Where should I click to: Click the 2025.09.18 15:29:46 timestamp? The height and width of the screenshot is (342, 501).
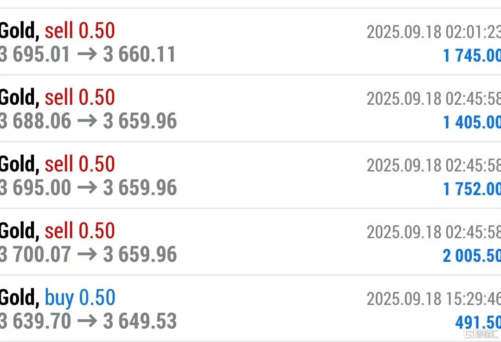point(434,299)
